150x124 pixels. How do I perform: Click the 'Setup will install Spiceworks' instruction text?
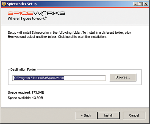(69, 35)
